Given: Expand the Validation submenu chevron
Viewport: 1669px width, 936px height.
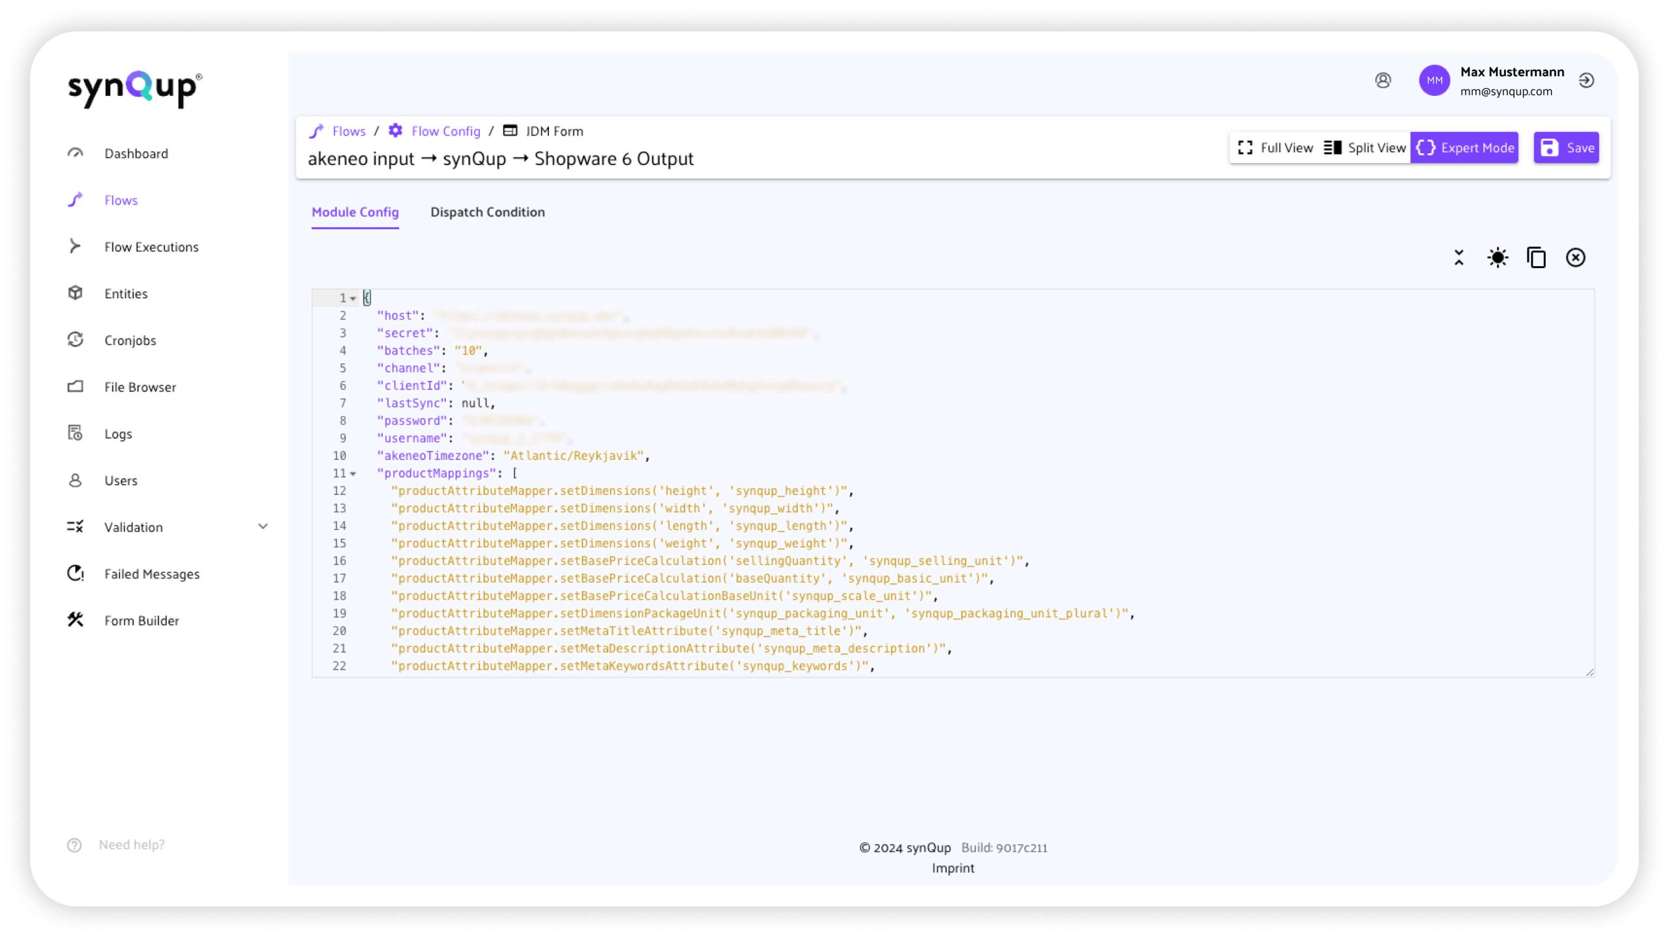Looking at the screenshot, I should (263, 526).
